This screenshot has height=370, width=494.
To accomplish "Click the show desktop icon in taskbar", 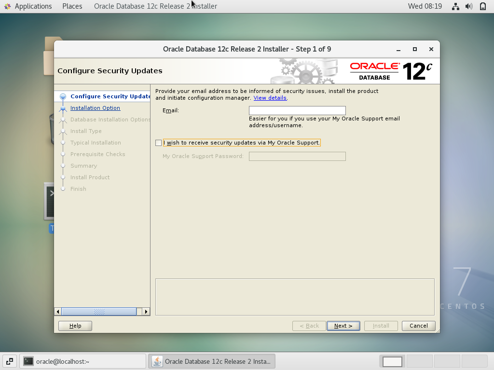I will [x=10, y=361].
